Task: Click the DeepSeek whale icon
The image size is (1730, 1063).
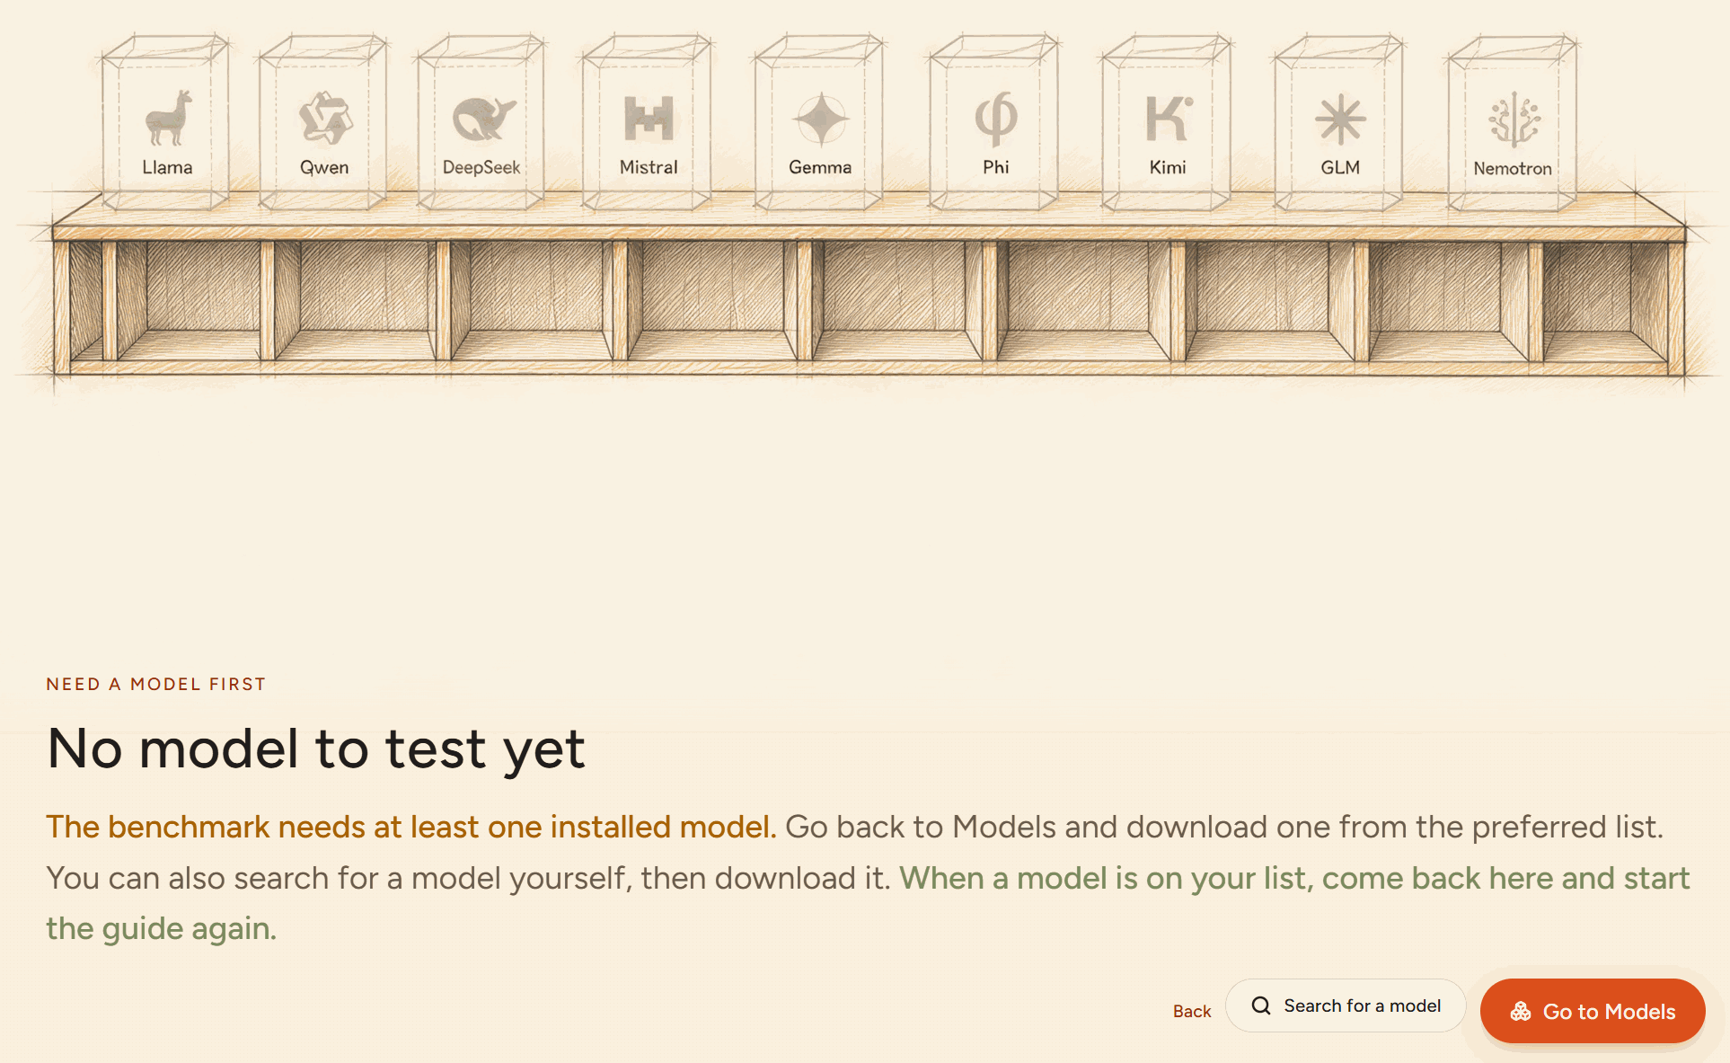Action: (483, 119)
